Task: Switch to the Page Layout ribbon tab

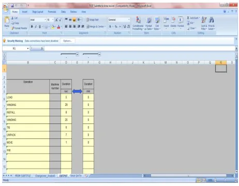Action: pos(38,12)
